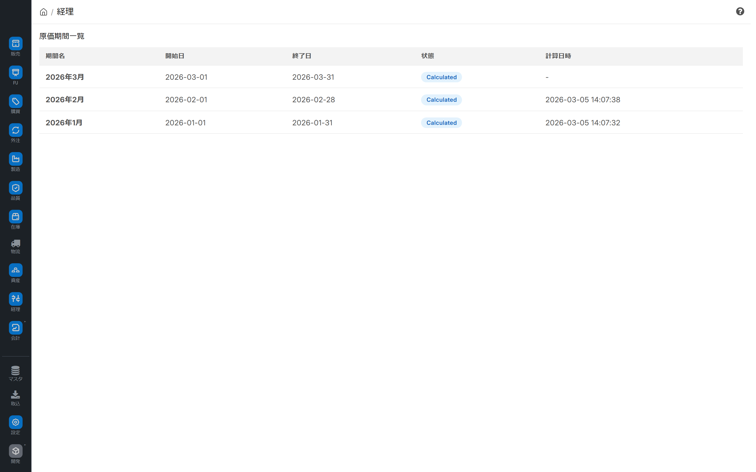The height and width of the screenshot is (472, 756).
Task: Open the 設定 settings gear icon
Action: (16, 422)
